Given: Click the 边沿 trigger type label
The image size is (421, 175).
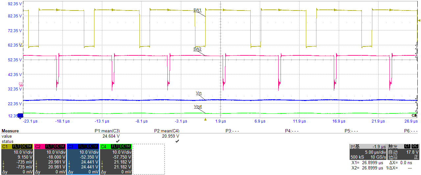Looking at the screenshot, I should point(393,157).
